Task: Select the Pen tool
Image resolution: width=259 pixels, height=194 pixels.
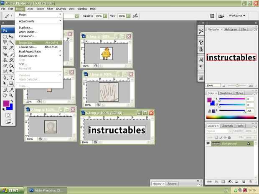Action: pos(5,78)
